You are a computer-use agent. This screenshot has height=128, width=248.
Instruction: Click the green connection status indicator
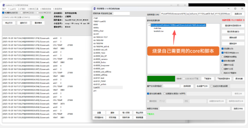[x=42, y=17]
